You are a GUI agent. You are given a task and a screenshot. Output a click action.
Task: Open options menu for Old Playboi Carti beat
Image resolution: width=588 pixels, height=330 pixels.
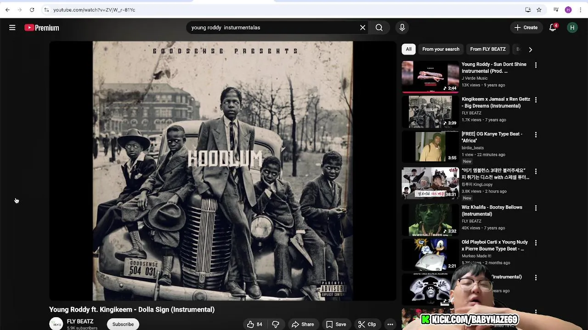point(536,243)
